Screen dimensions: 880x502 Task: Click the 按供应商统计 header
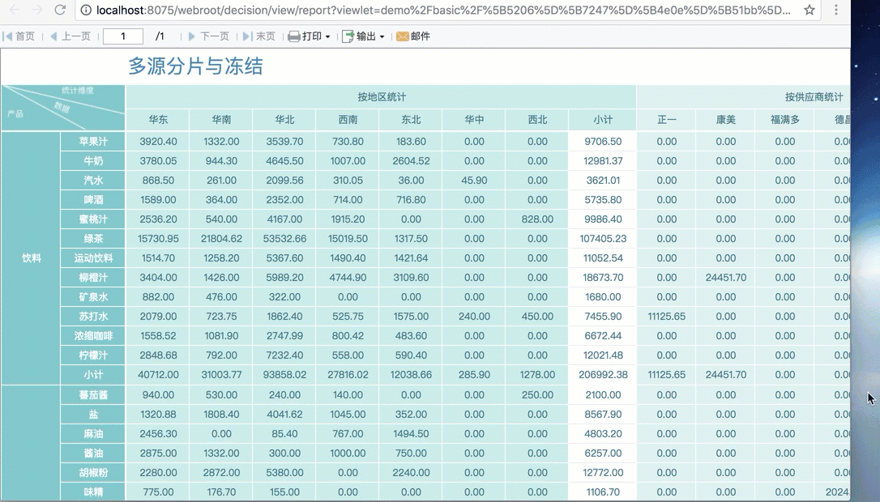click(x=814, y=97)
